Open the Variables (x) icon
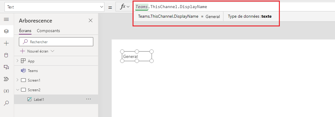The image size is (335, 117). (x=6, y=91)
